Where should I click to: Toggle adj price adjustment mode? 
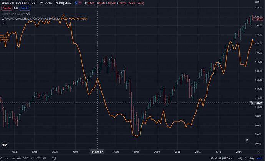[x=240, y=158]
